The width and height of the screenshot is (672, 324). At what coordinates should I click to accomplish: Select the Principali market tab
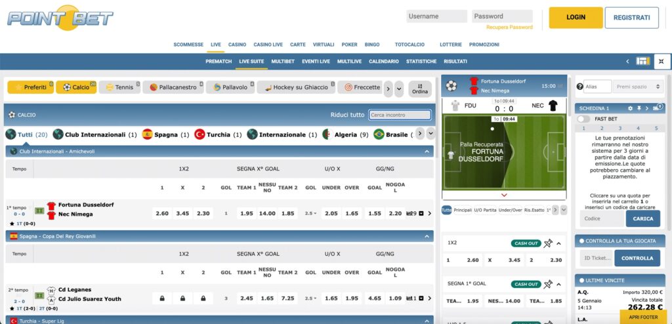point(463,210)
